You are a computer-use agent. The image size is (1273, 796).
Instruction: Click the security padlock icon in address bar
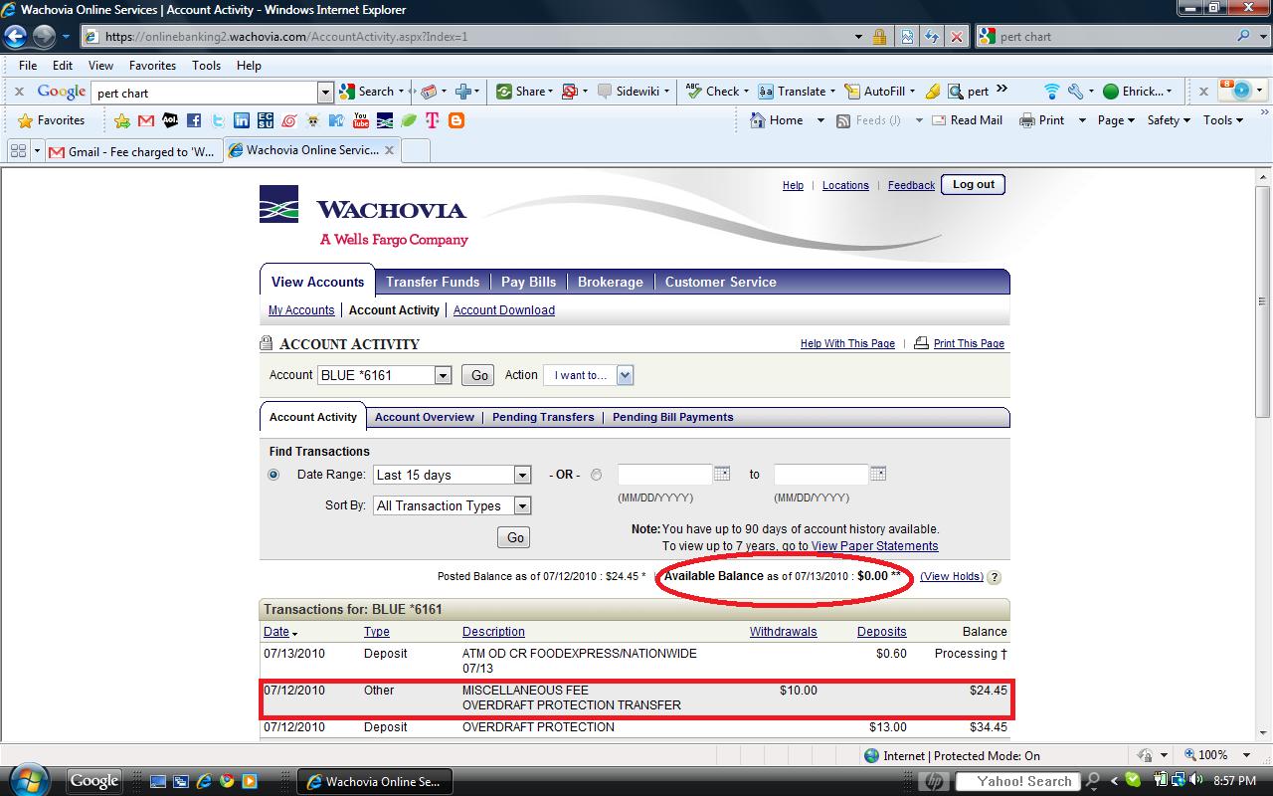[x=879, y=37]
